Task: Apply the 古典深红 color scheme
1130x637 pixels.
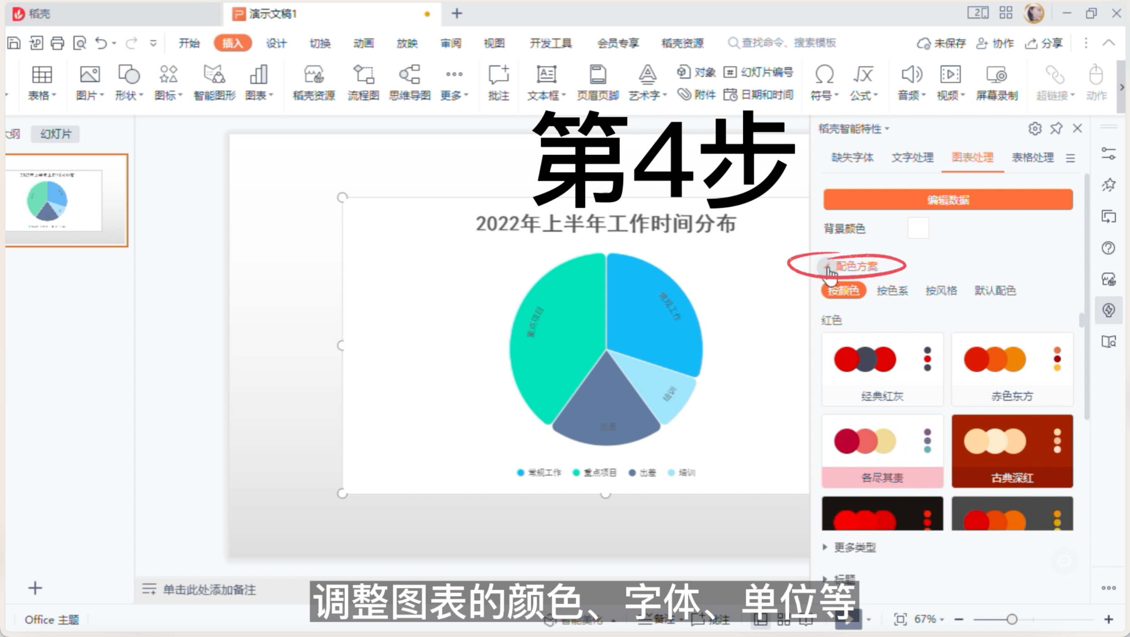Action: click(1012, 451)
